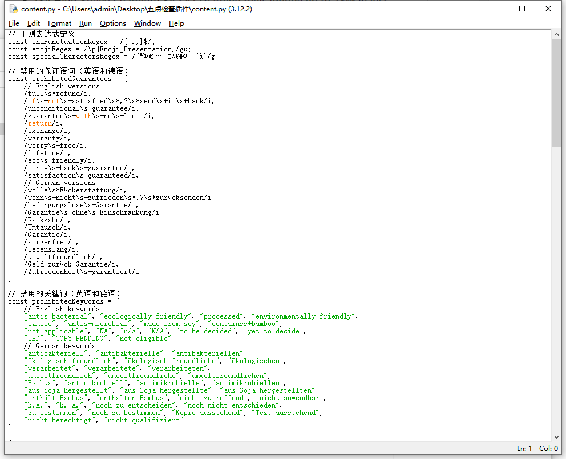Open the Help menu
The width and height of the screenshot is (566, 459).
pos(176,23)
